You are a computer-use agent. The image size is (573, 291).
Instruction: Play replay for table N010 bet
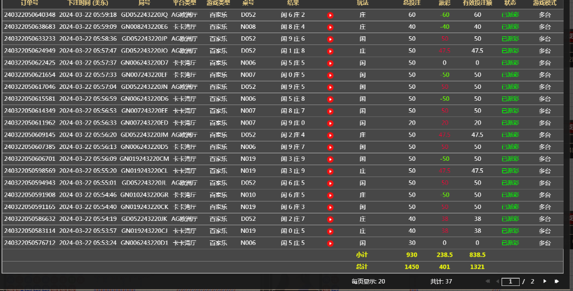point(330,195)
